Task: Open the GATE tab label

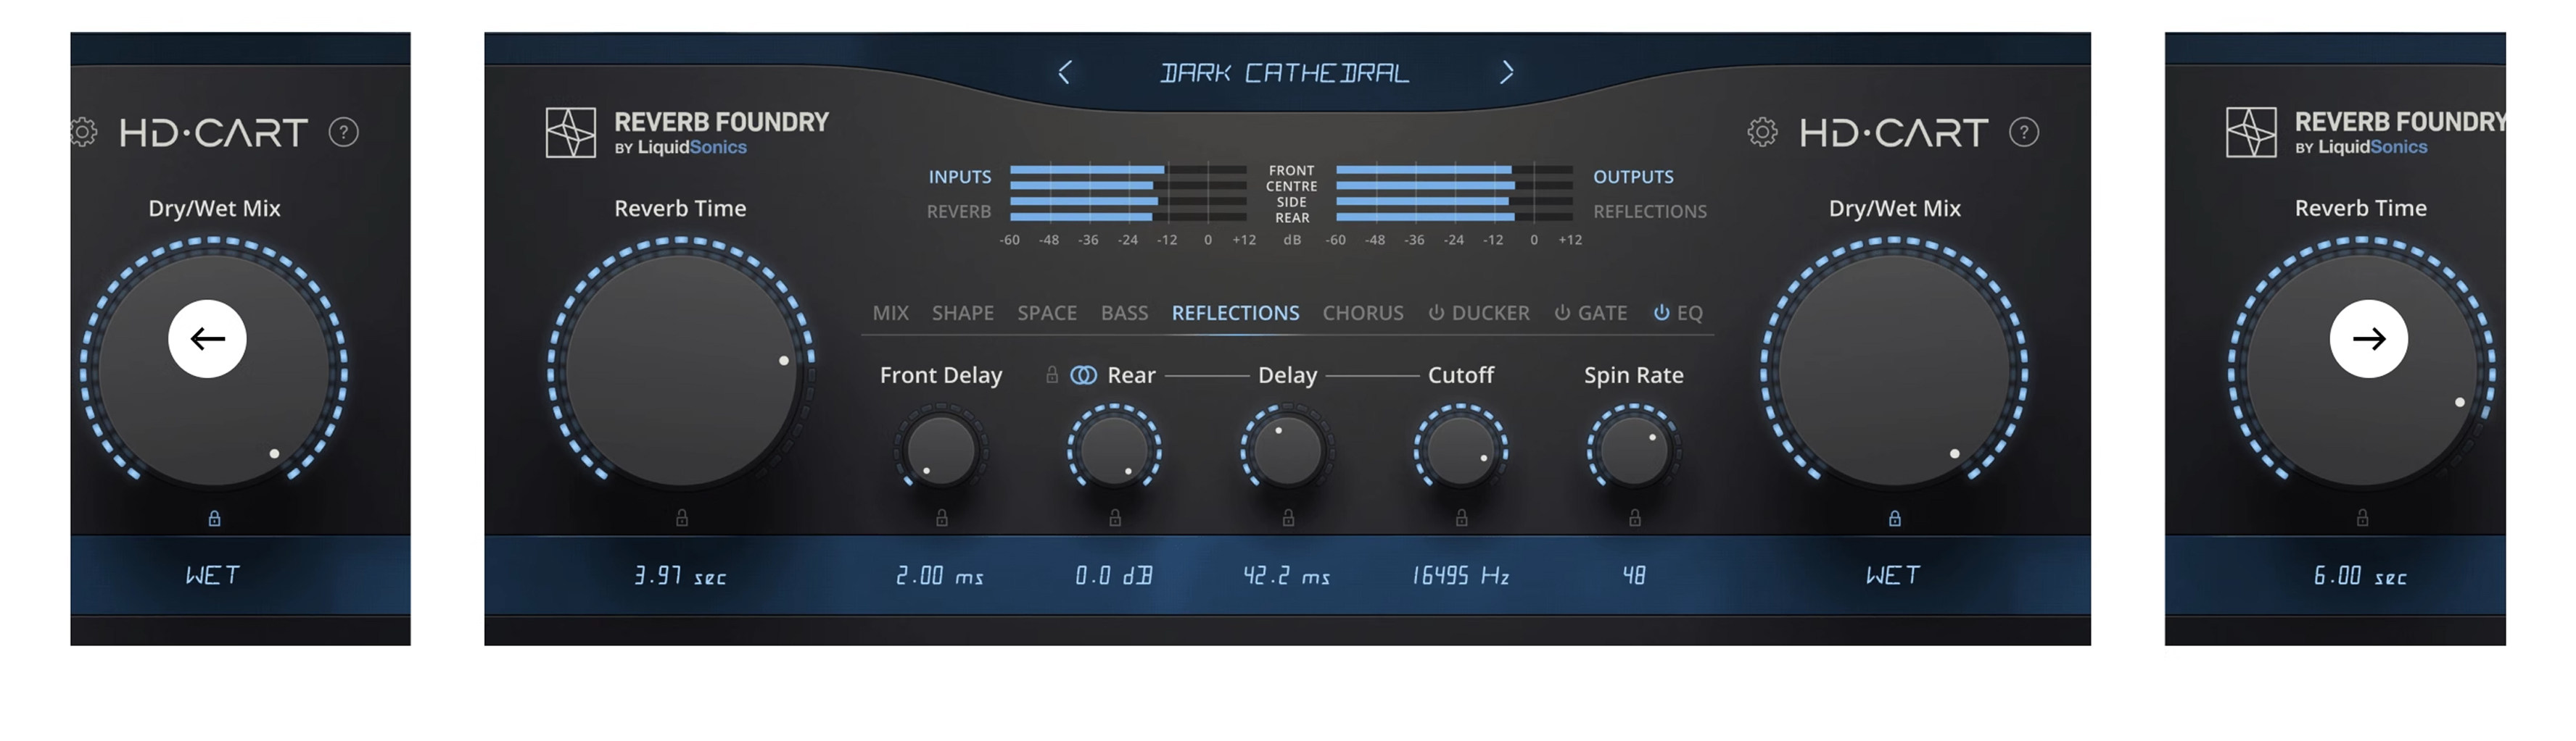Action: click(1602, 313)
